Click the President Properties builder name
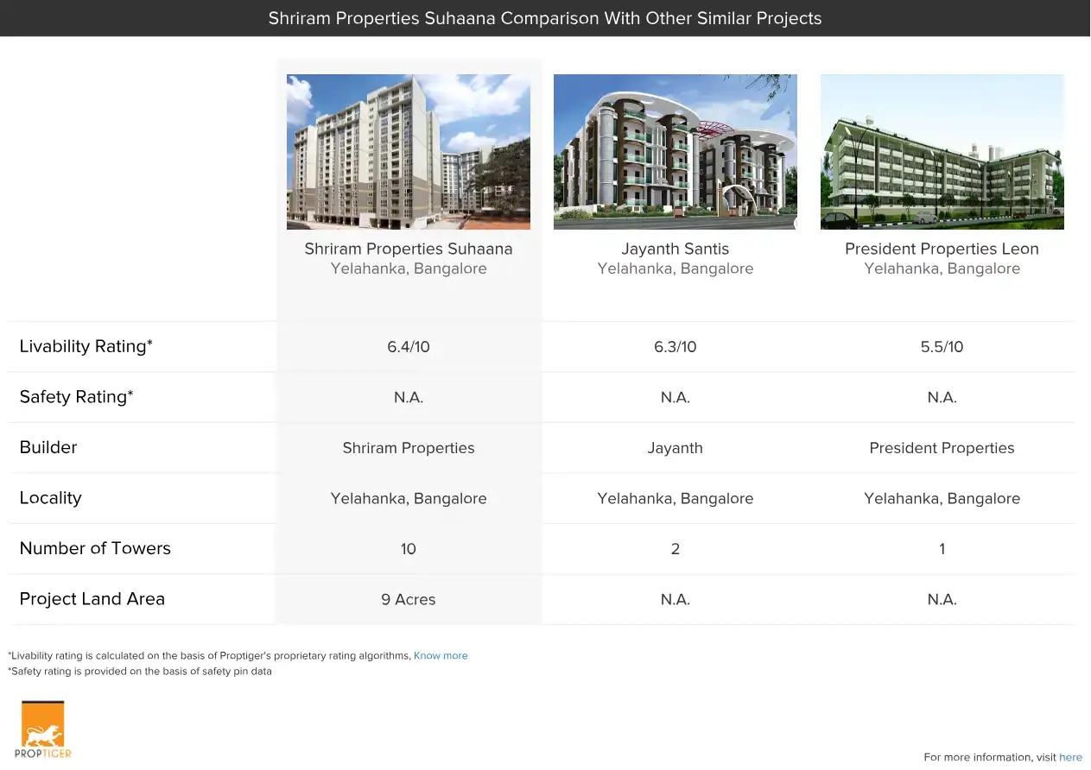 942,448
